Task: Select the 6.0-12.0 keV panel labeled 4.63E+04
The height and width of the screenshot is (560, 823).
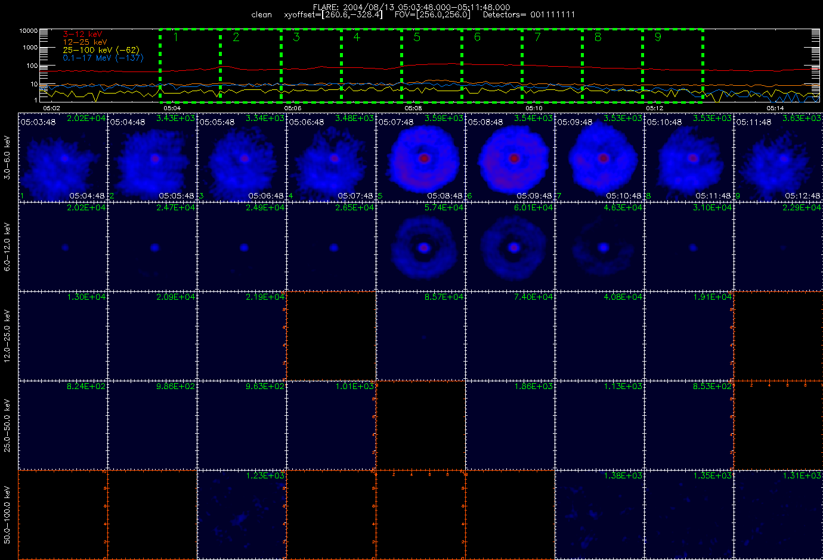Action: tap(599, 246)
